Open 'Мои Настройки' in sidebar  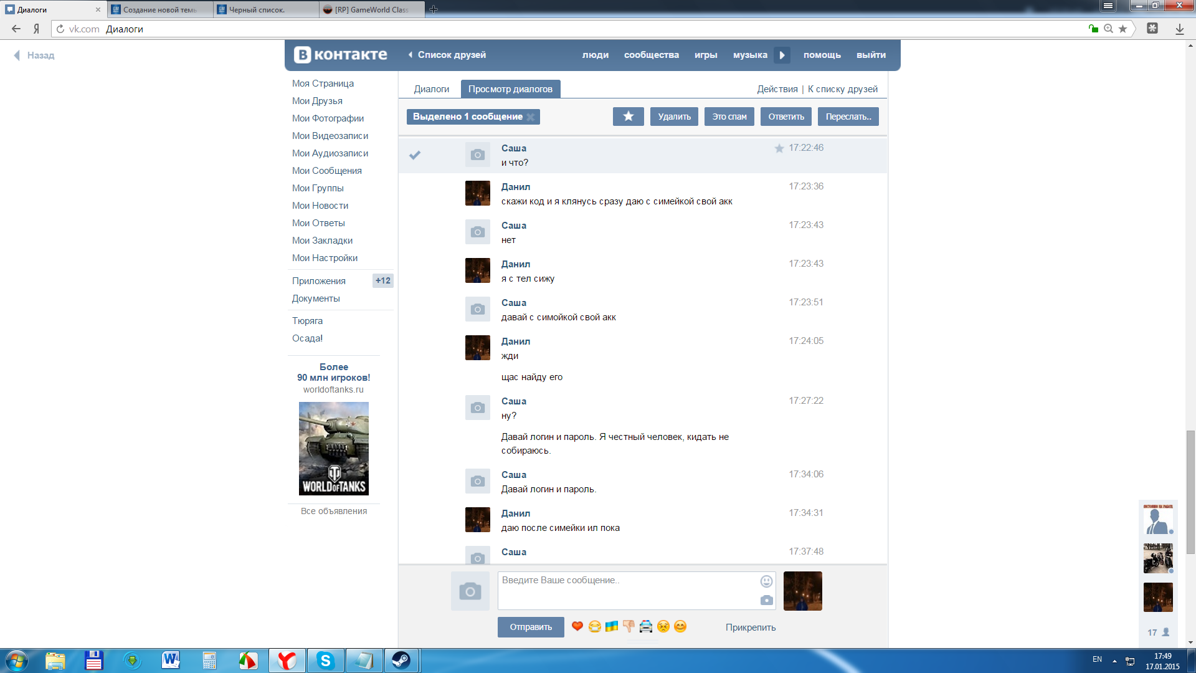click(325, 258)
